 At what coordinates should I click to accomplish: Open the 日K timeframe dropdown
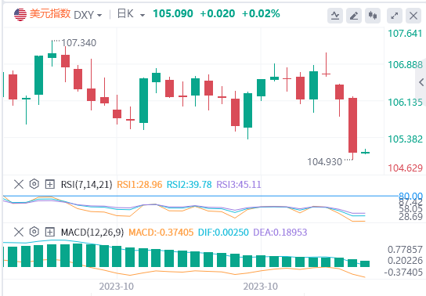coord(131,14)
